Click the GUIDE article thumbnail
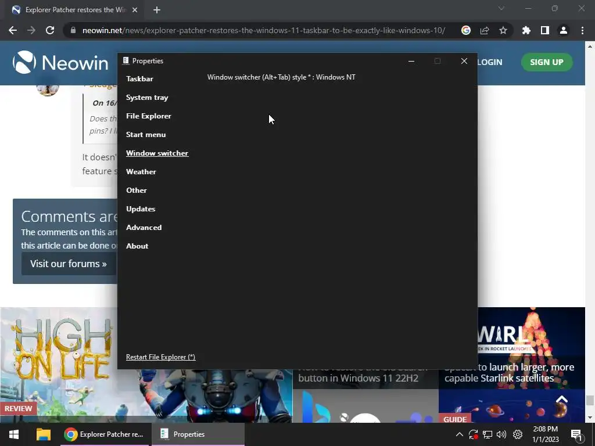595x446 pixels. [511, 406]
